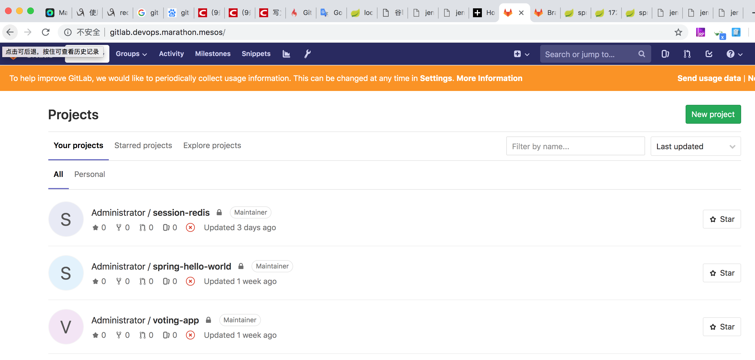
Task: Open the issues icon in navbar
Action: pyautogui.click(x=665, y=54)
